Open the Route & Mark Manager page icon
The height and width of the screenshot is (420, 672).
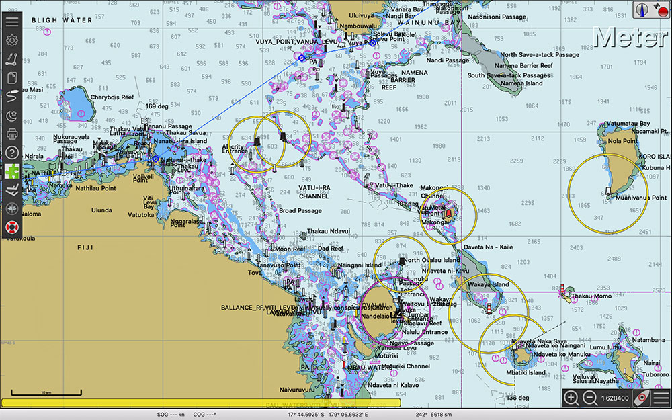coord(12,78)
